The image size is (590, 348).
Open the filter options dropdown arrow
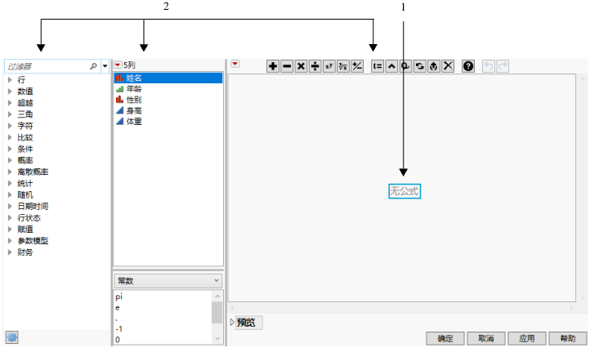coord(105,66)
